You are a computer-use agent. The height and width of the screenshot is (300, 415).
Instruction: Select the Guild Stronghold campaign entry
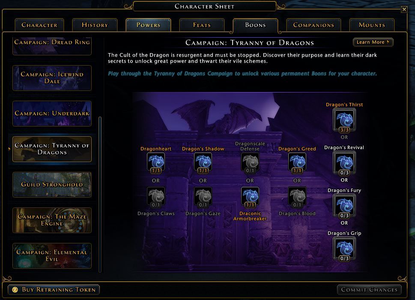[52, 185]
